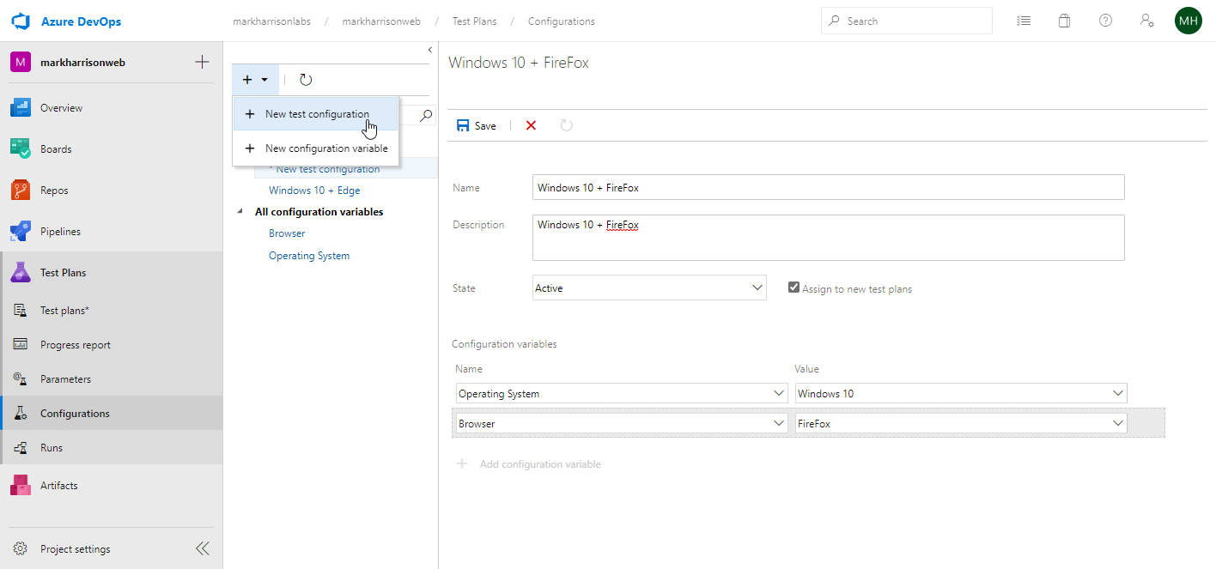This screenshot has height=569, width=1216.
Task: Select New test configuration menu item
Action: tap(316, 114)
